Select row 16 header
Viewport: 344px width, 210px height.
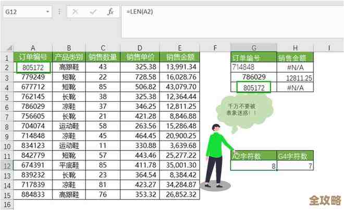pyautogui.click(x=7, y=204)
